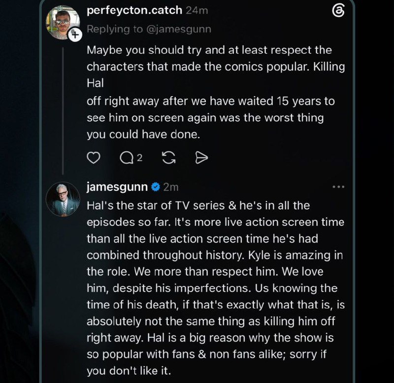Open jamesgunn's reply text about Hal
The image size is (394, 383).
[x=216, y=288]
